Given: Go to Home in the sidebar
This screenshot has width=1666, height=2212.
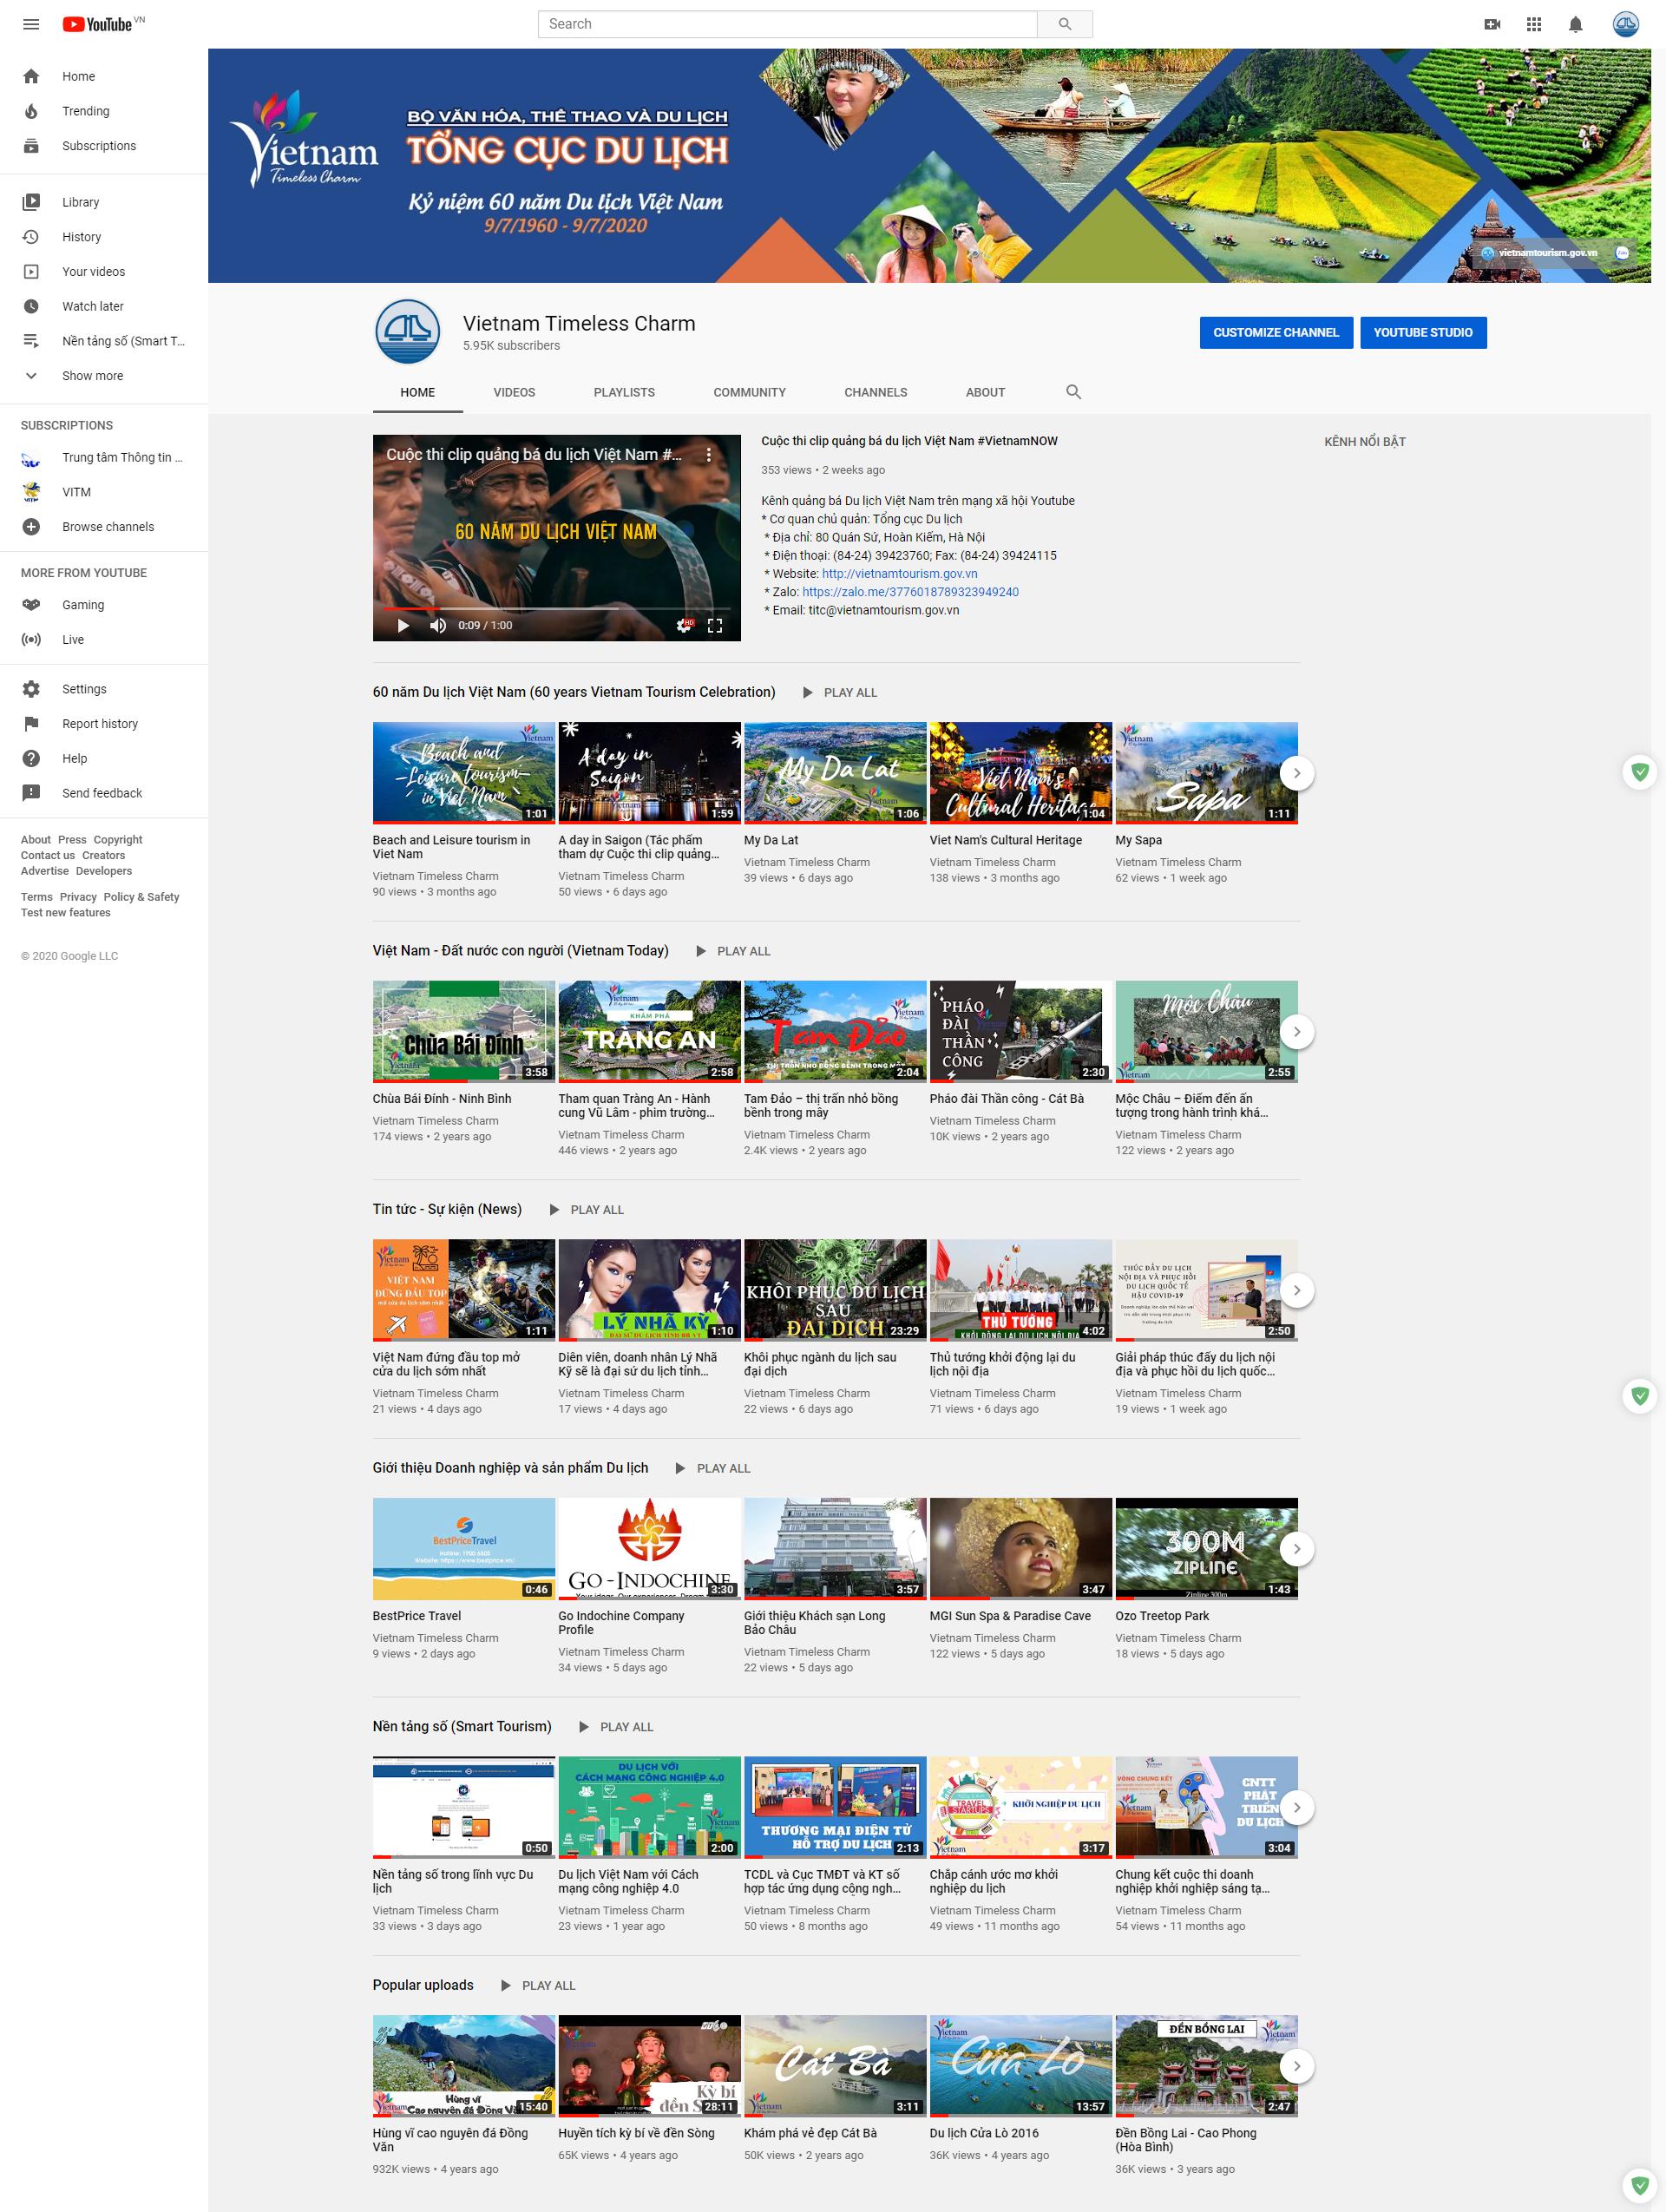Looking at the screenshot, I should 104,76.
